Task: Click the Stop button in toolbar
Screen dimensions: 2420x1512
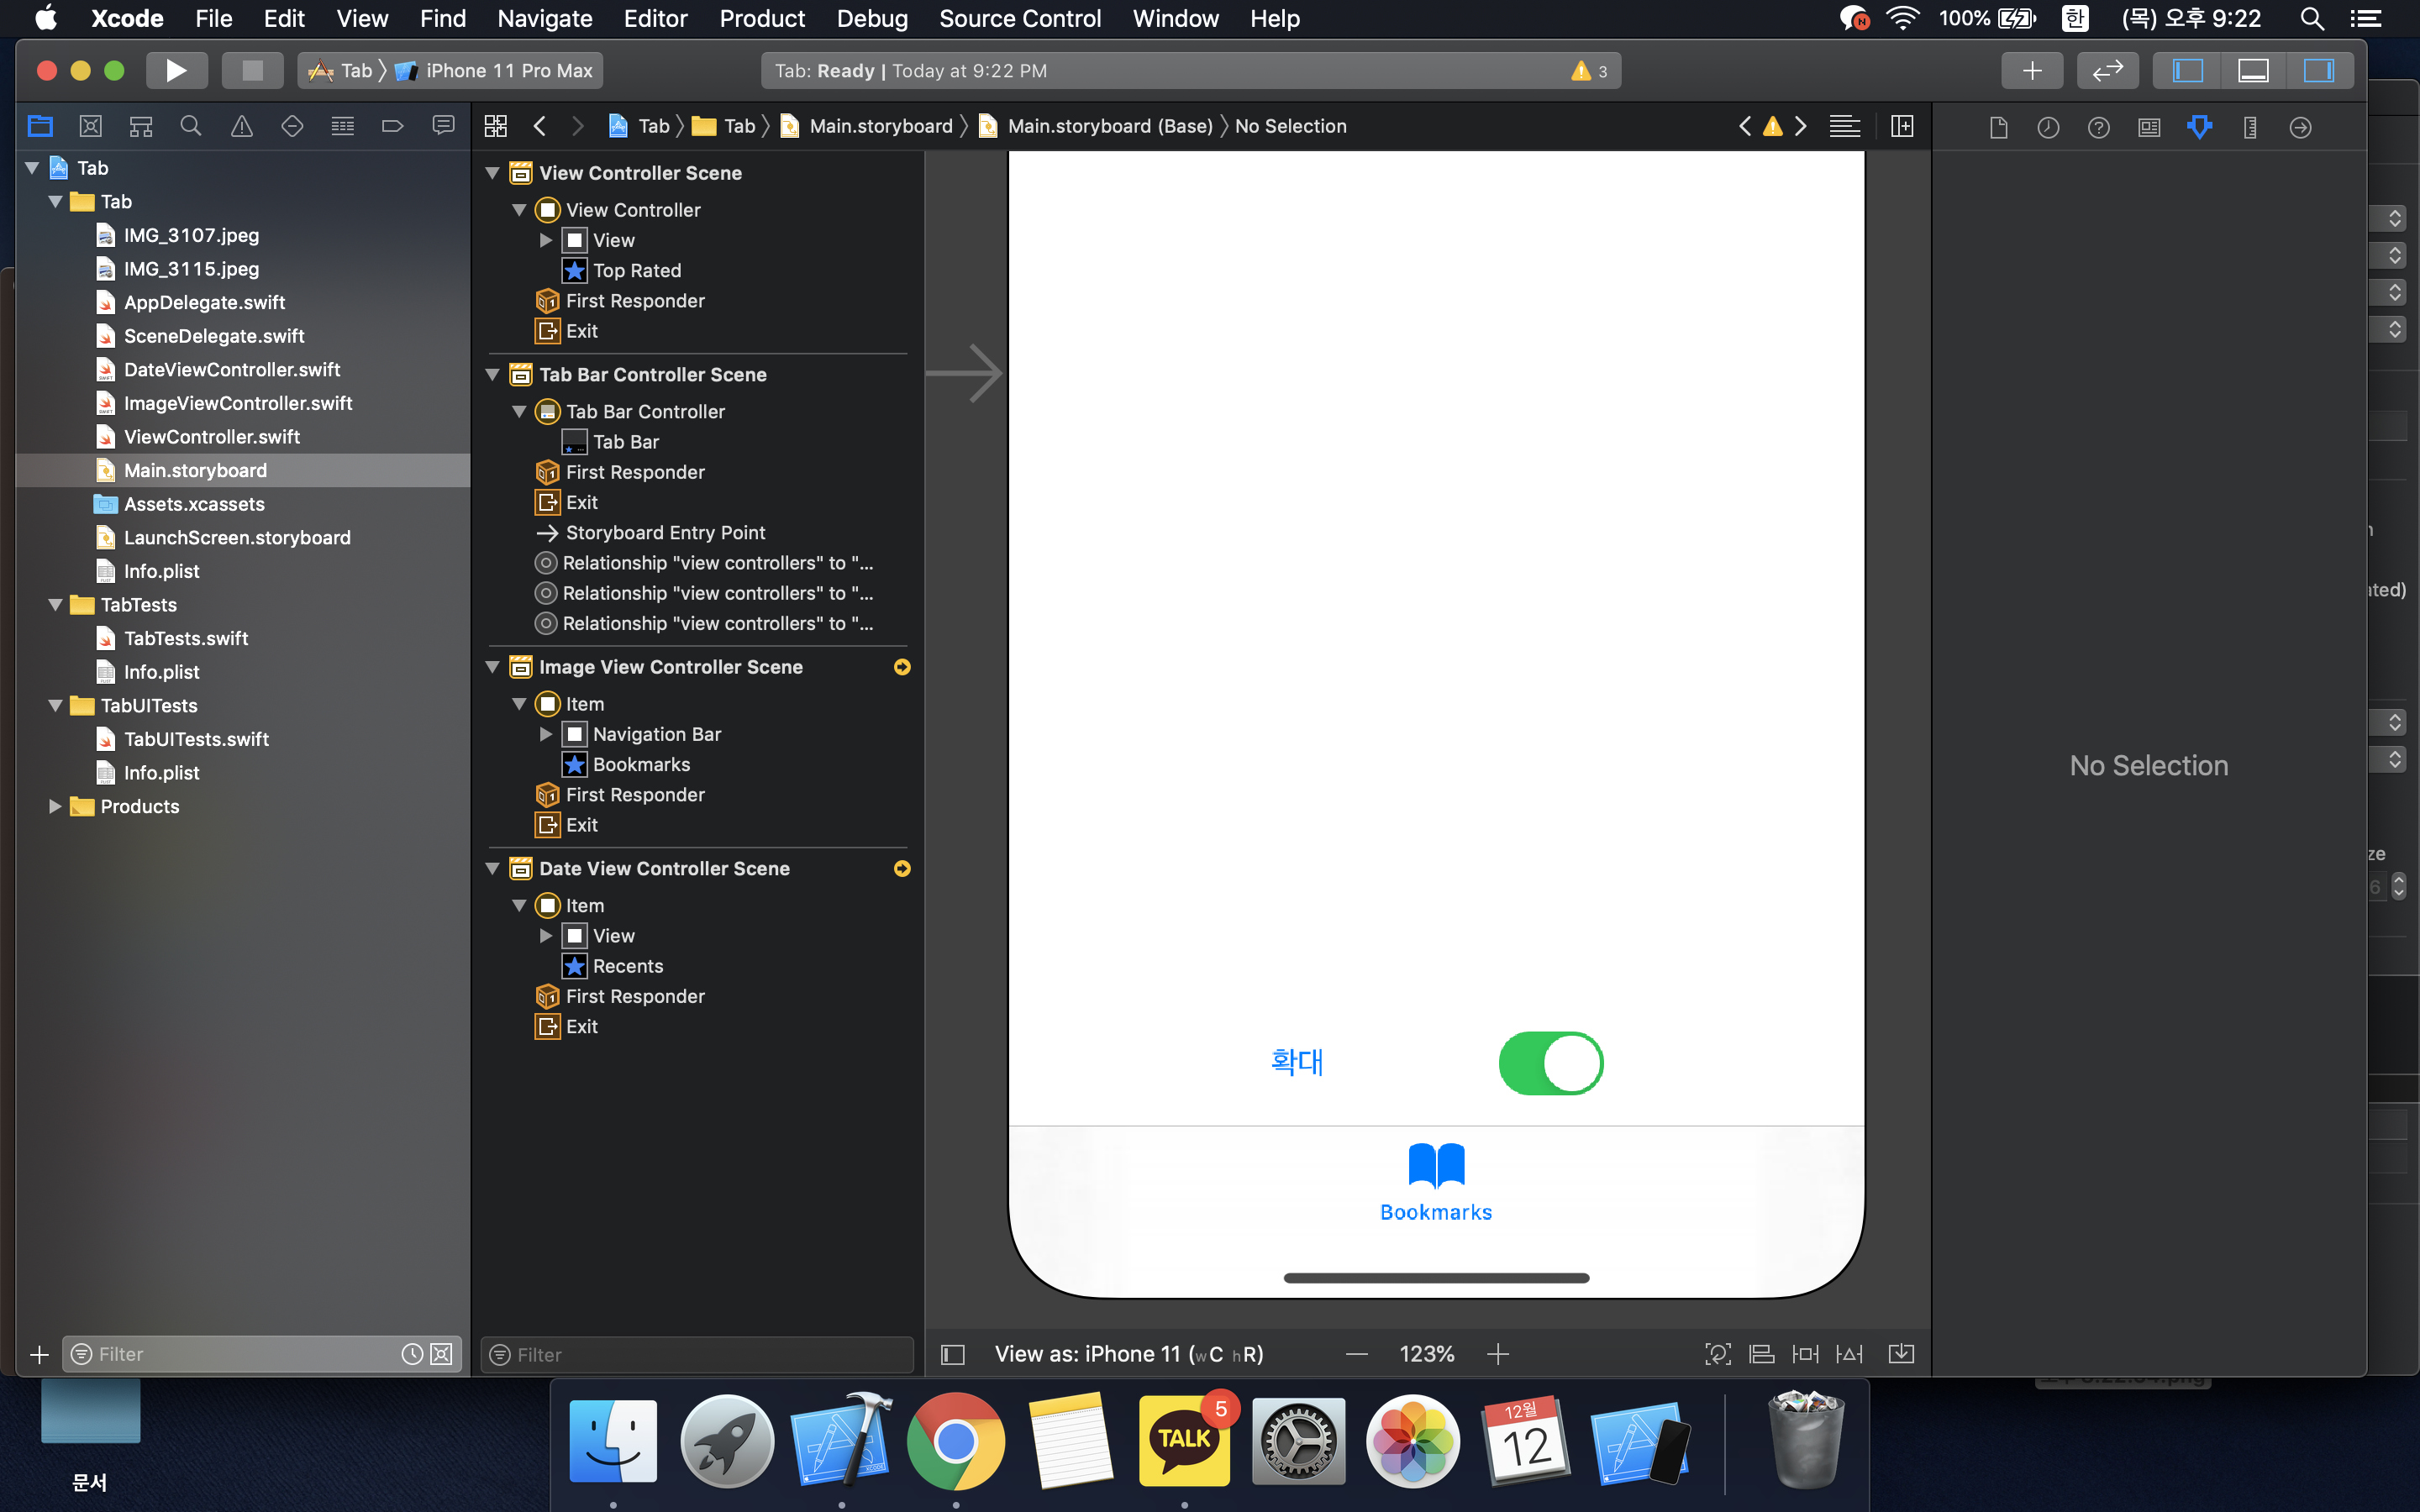Action: [x=252, y=70]
